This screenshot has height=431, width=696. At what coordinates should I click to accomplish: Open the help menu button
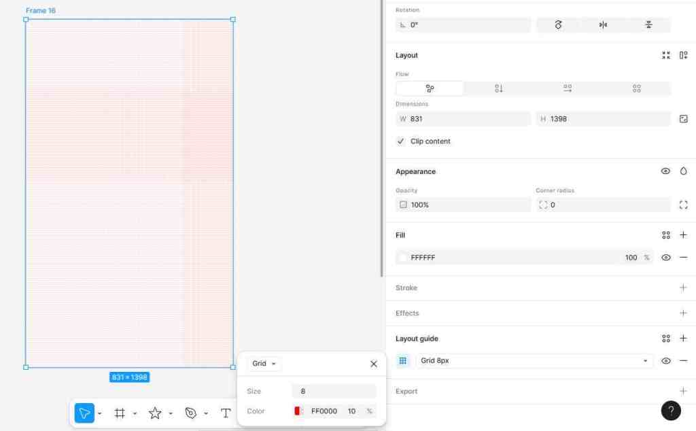pyautogui.click(x=671, y=411)
